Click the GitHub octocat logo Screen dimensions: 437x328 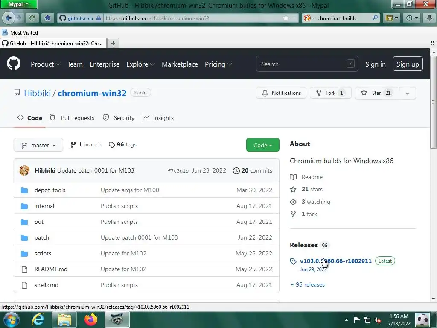14,64
